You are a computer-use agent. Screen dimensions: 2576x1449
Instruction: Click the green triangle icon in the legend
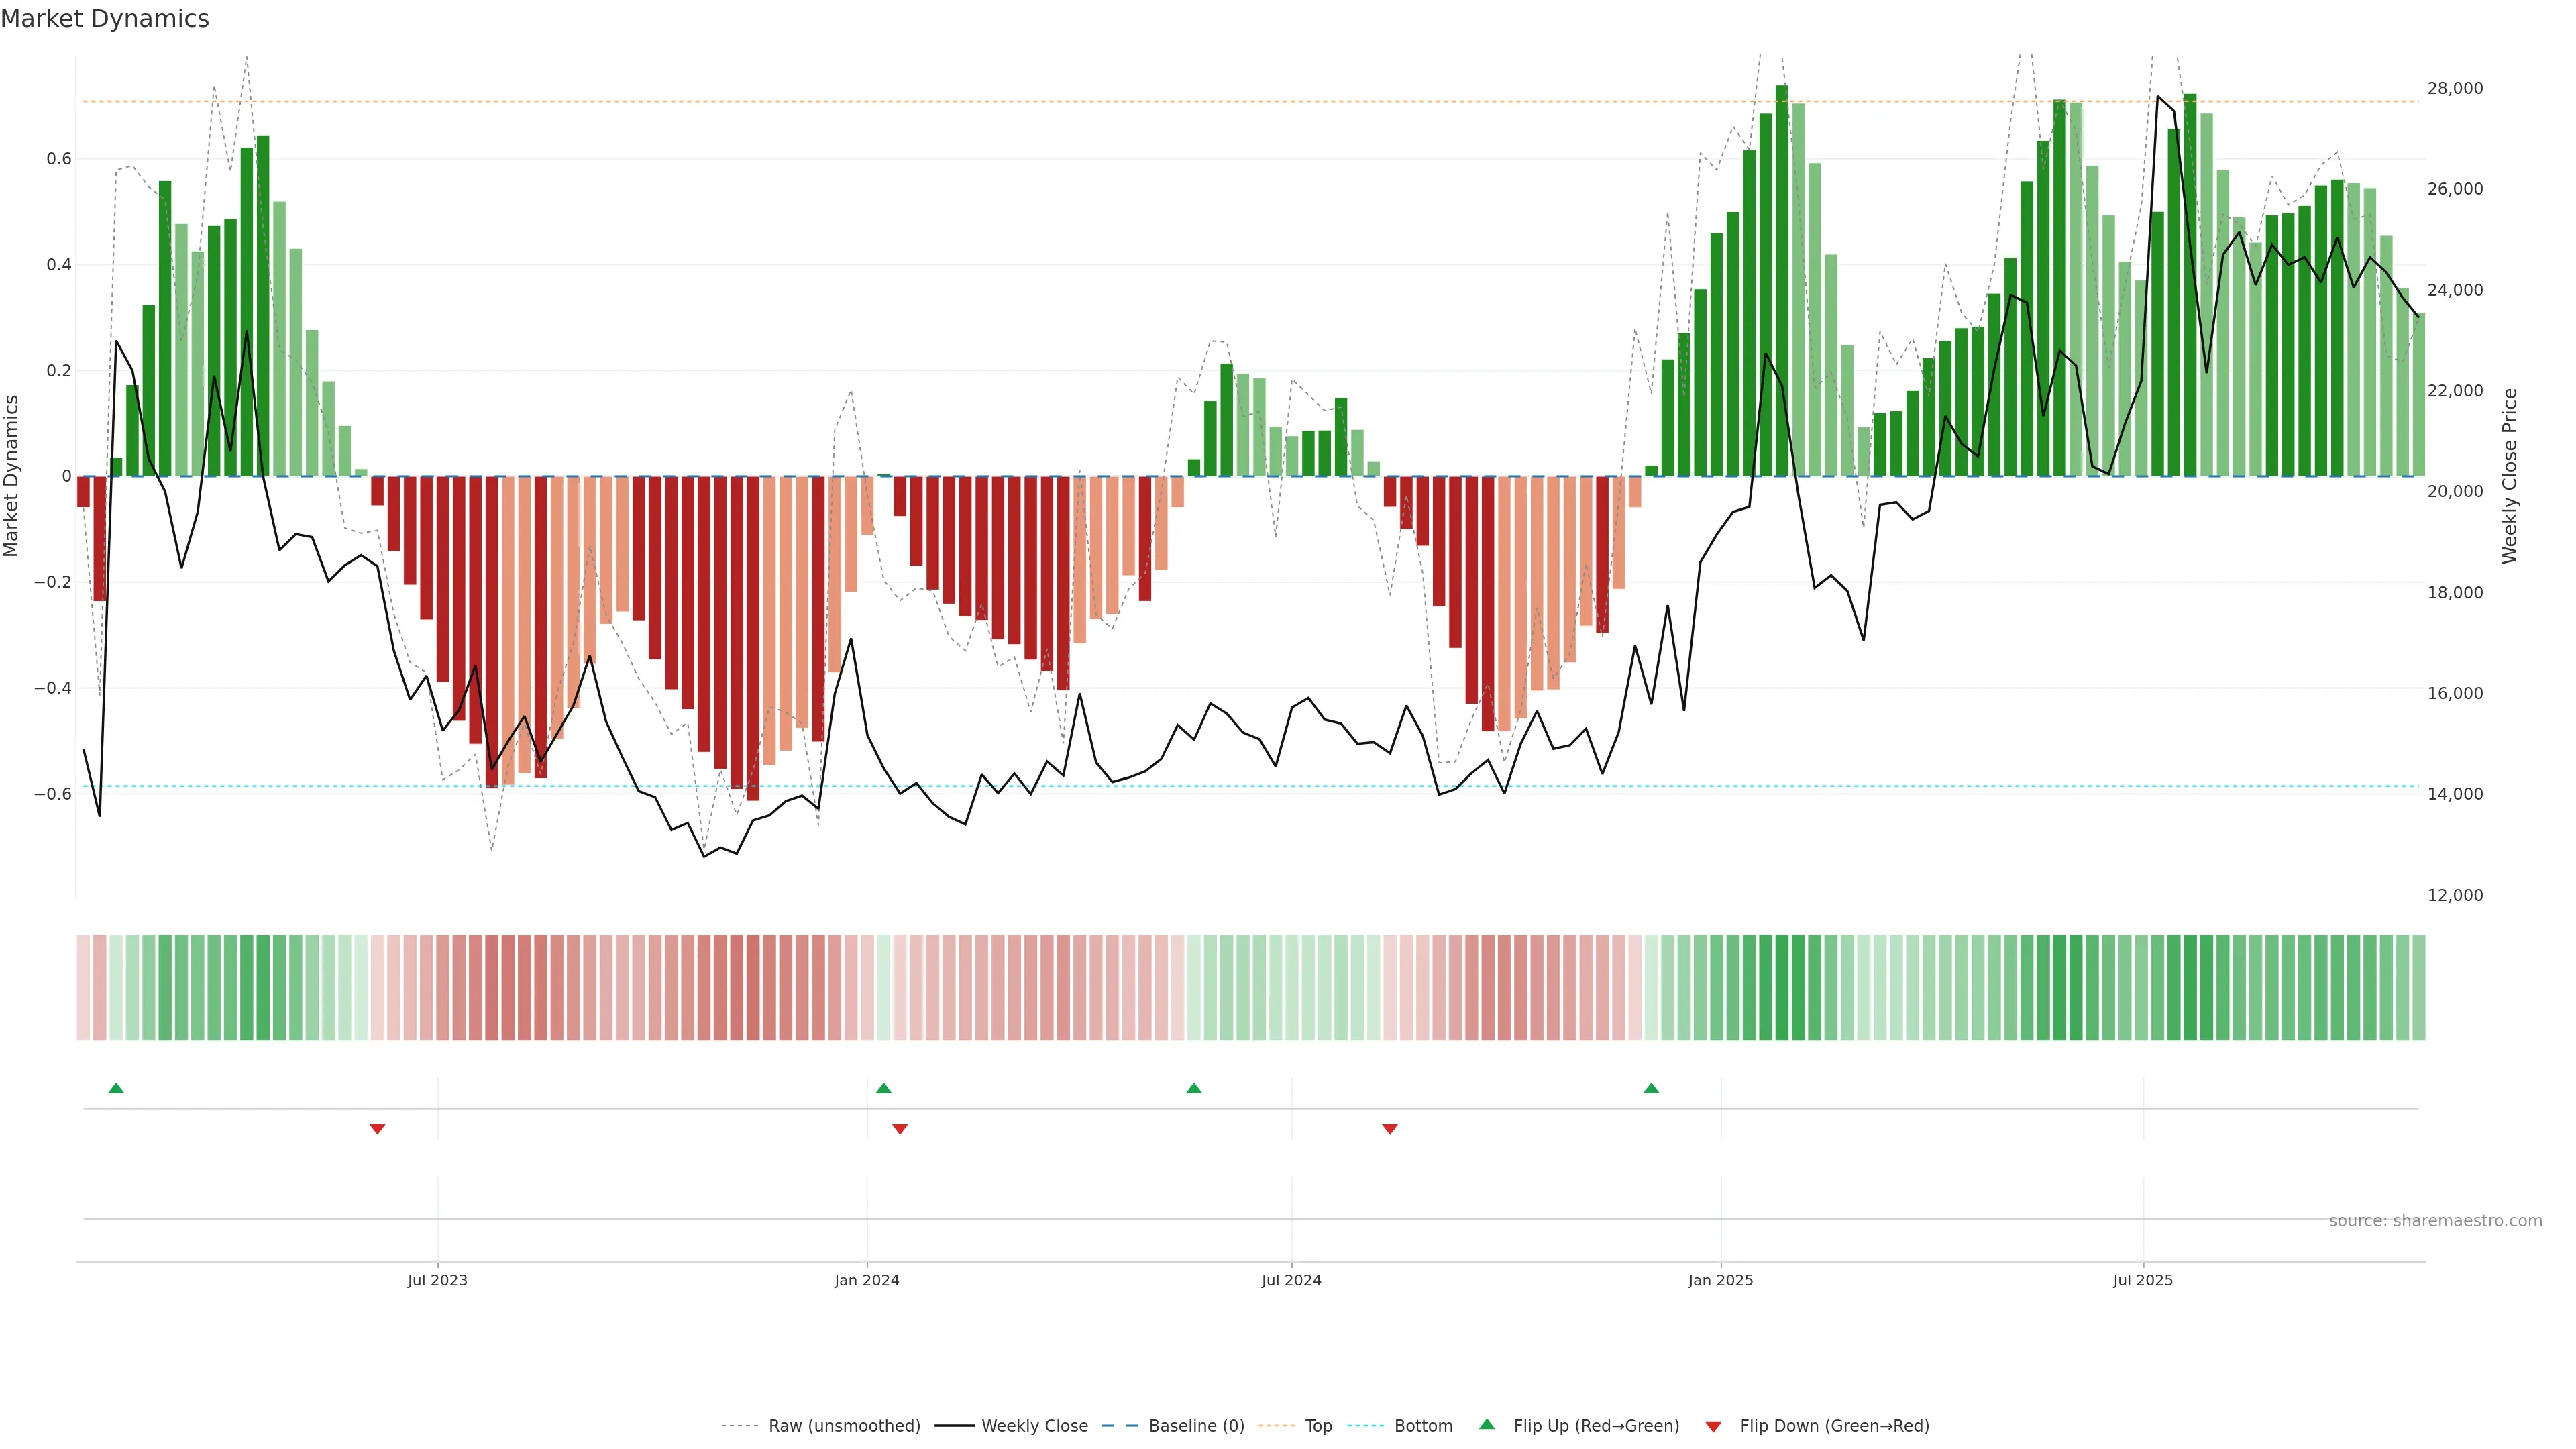point(1487,1425)
